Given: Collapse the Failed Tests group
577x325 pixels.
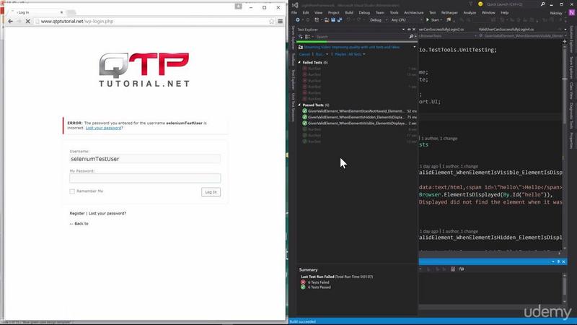Looking at the screenshot, I should click(x=299, y=63).
